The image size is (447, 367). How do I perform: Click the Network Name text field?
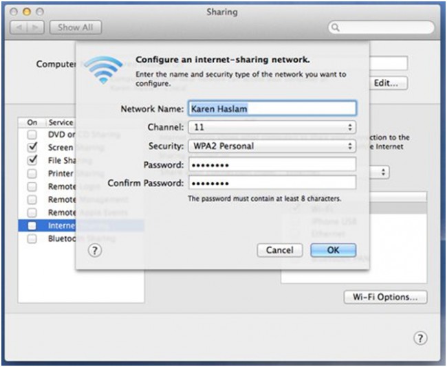(x=271, y=109)
